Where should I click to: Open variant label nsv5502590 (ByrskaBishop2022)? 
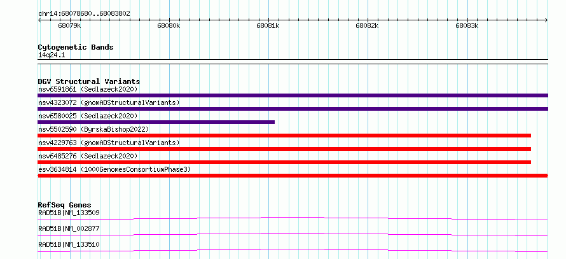93,129
